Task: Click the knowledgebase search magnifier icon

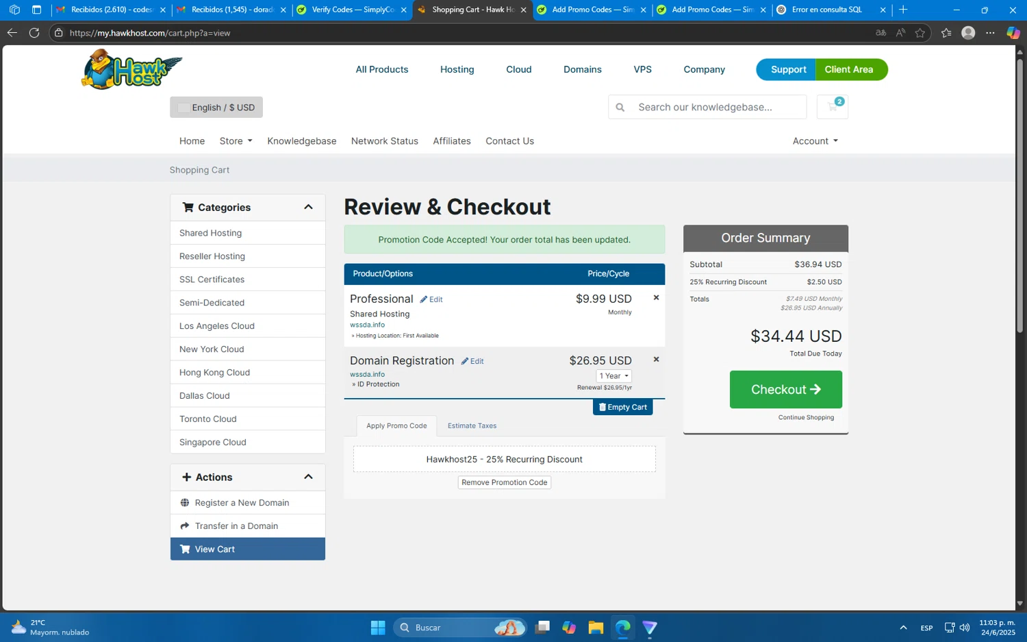Action: (620, 108)
